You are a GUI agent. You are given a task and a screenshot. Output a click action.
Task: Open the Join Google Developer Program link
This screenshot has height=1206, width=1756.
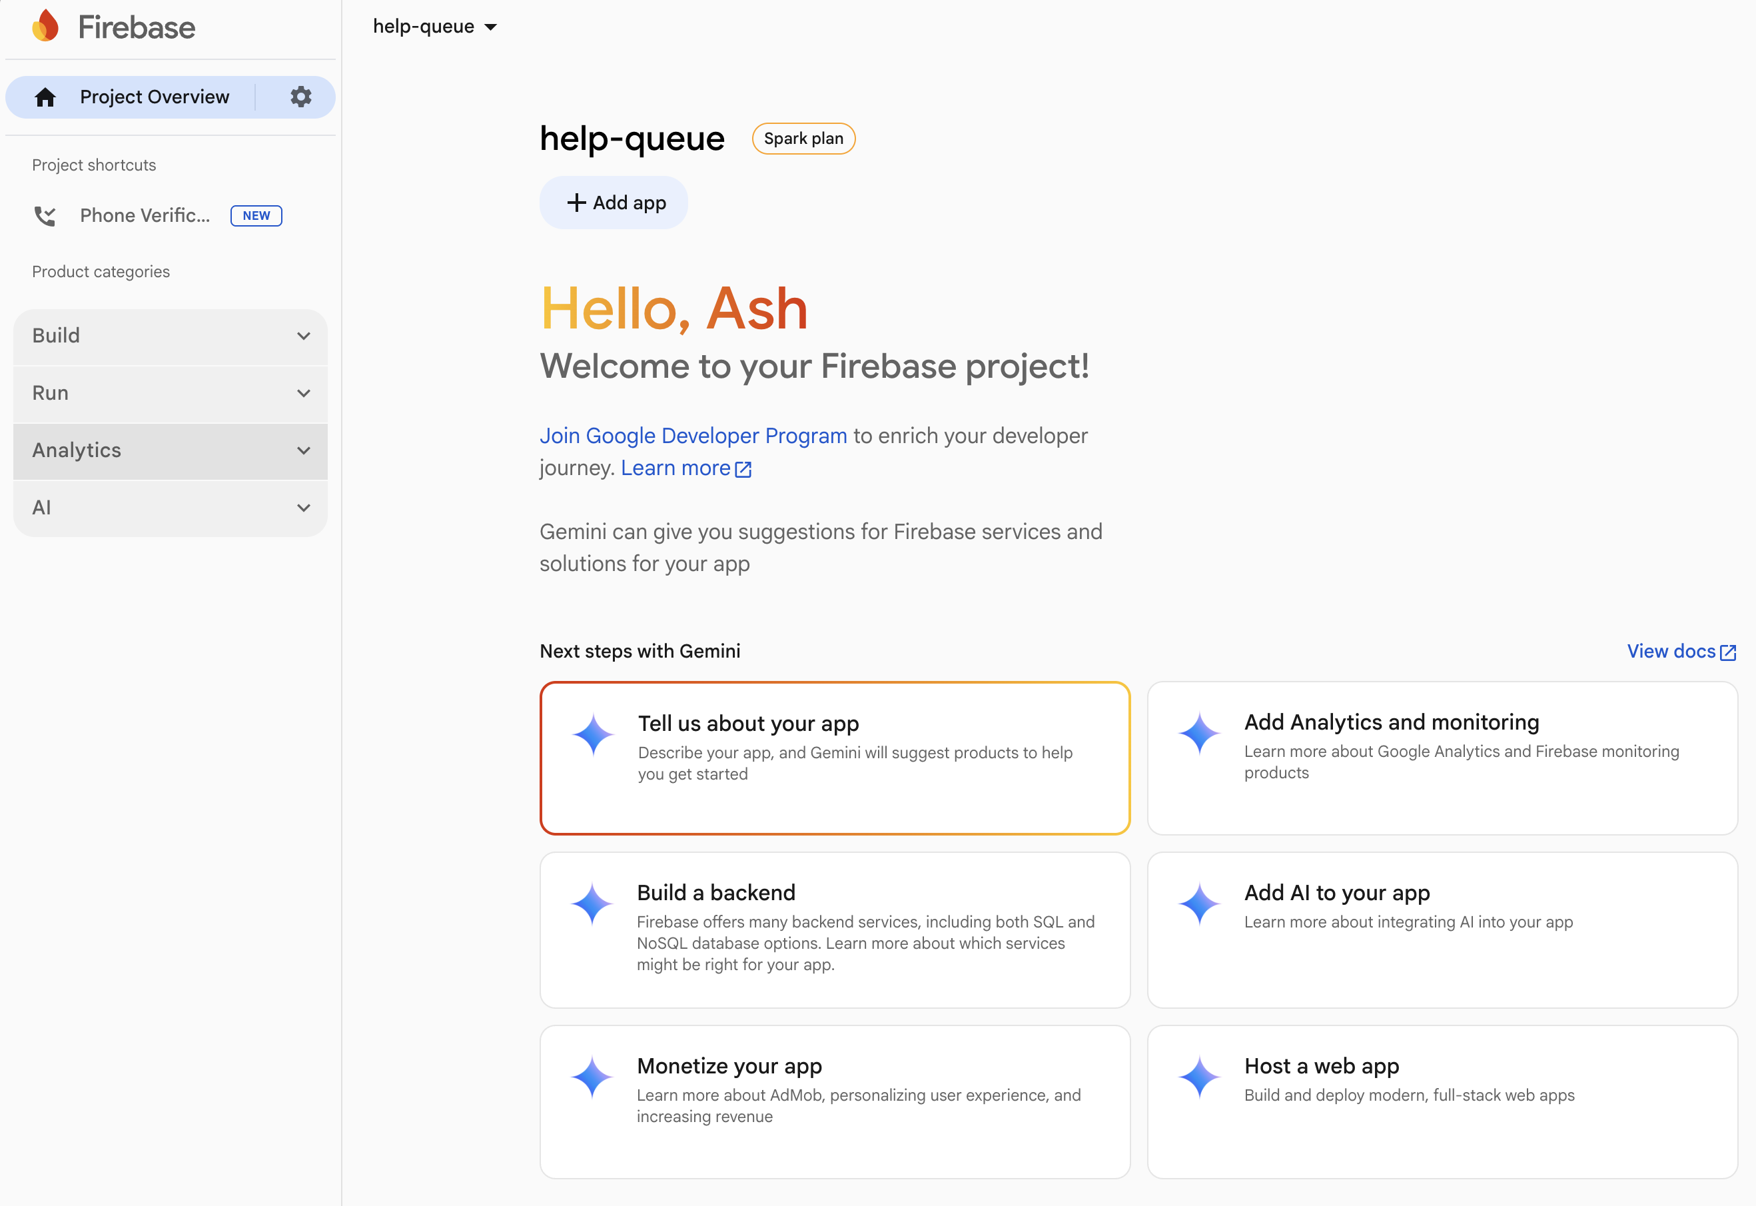[x=693, y=435]
